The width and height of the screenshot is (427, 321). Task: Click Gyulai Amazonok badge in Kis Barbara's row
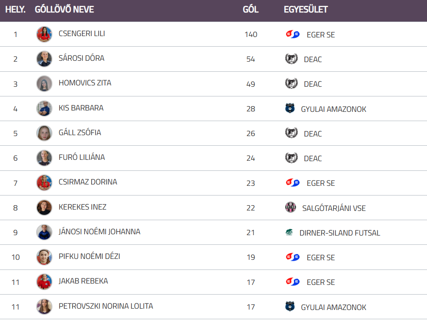(290, 109)
